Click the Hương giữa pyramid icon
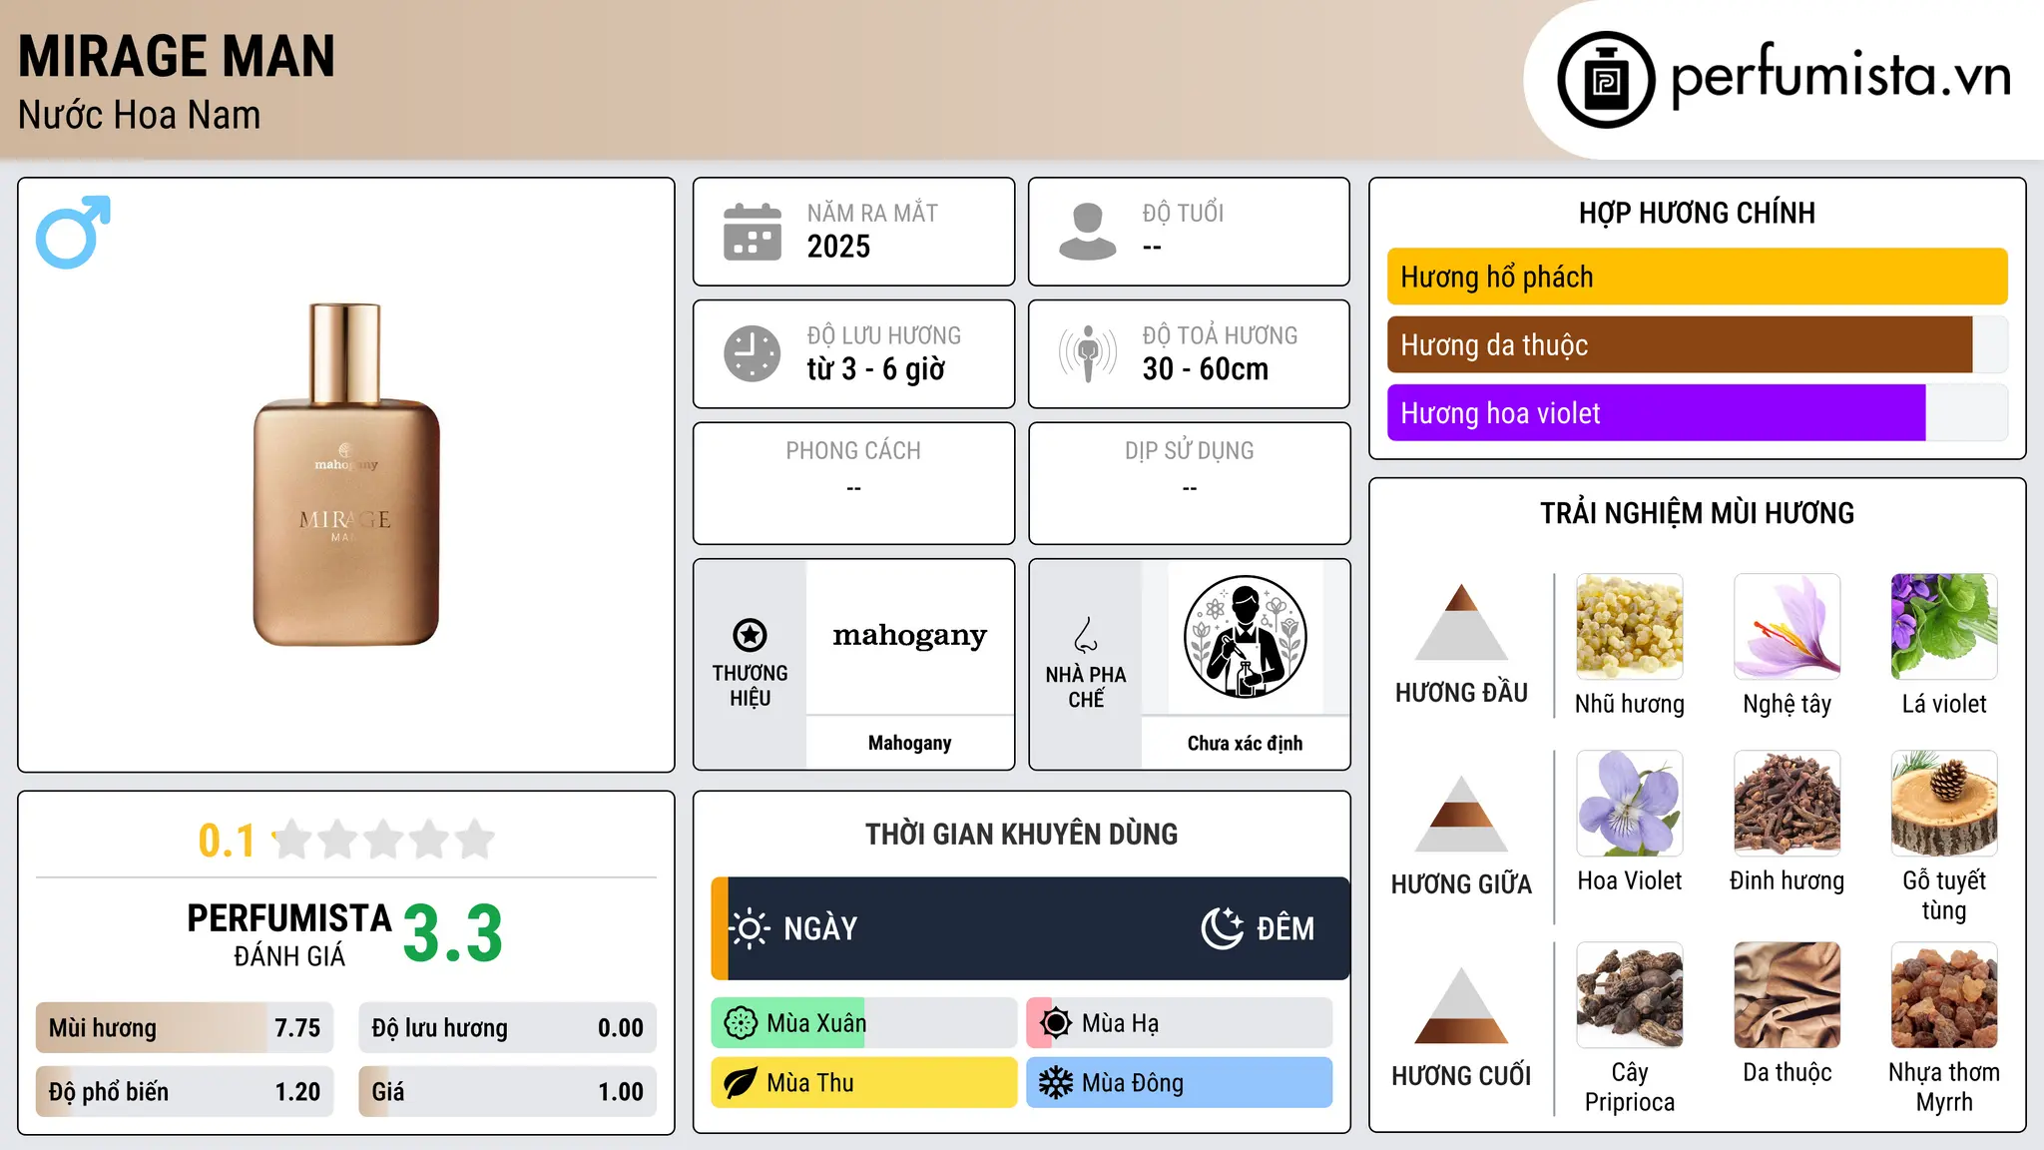Image resolution: width=2044 pixels, height=1150 pixels. pyautogui.click(x=1461, y=814)
